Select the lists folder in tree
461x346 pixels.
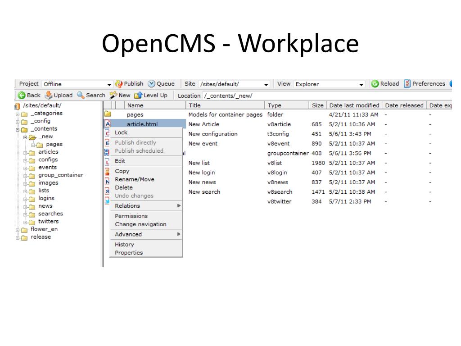(44, 191)
